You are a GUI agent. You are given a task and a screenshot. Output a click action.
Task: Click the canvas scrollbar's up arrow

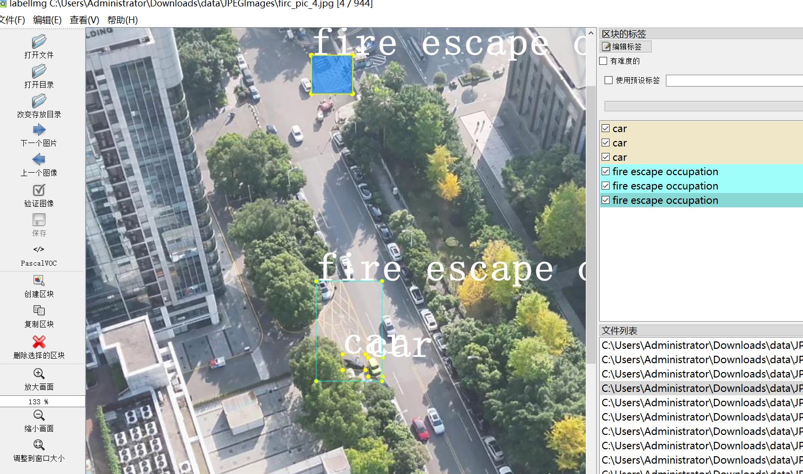point(591,33)
